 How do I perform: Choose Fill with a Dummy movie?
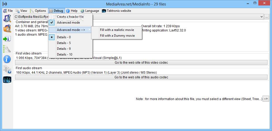pyautogui.click(x=117, y=36)
